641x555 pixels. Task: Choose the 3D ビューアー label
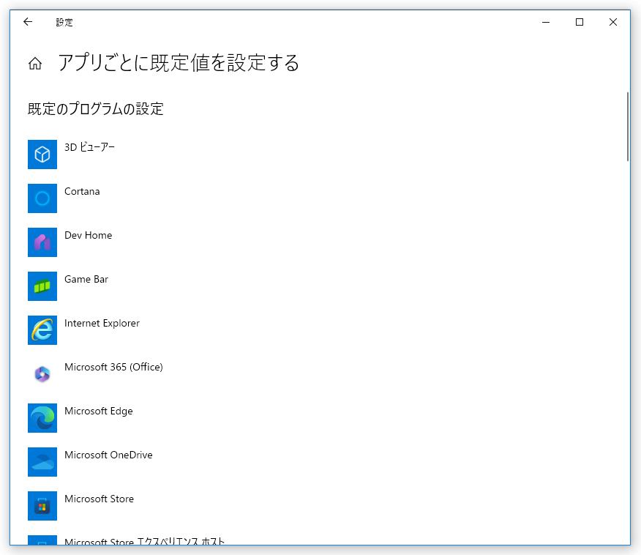coord(89,147)
